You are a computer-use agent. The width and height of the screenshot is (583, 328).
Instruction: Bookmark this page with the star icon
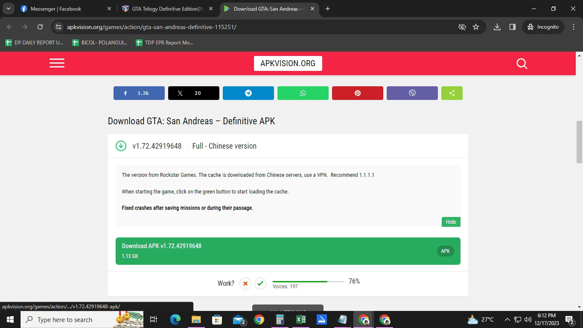tap(476, 27)
